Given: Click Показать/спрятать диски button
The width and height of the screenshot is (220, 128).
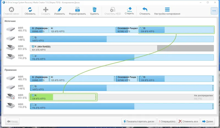Looking at the screenshot, I should click(139, 121).
